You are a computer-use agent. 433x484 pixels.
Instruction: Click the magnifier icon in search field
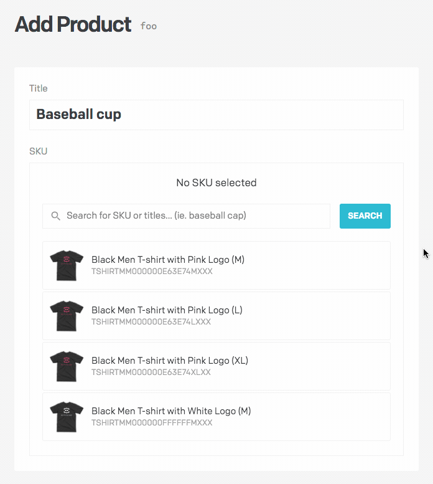pyautogui.click(x=55, y=216)
